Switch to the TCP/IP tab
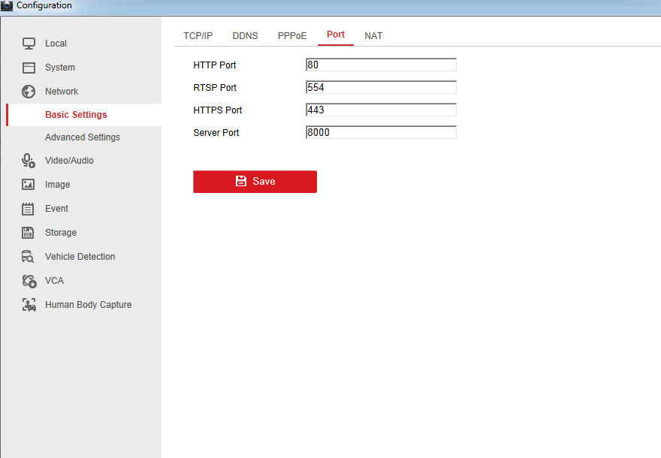 [x=198, y=36]
